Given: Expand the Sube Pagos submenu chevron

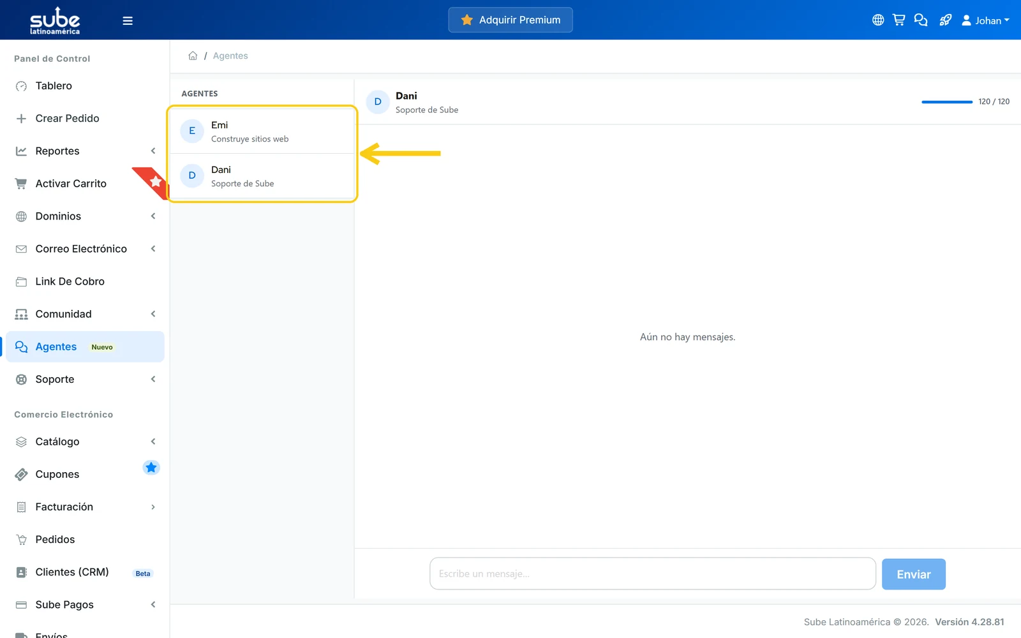Looking at the screenshot, I should click(153, 604).
